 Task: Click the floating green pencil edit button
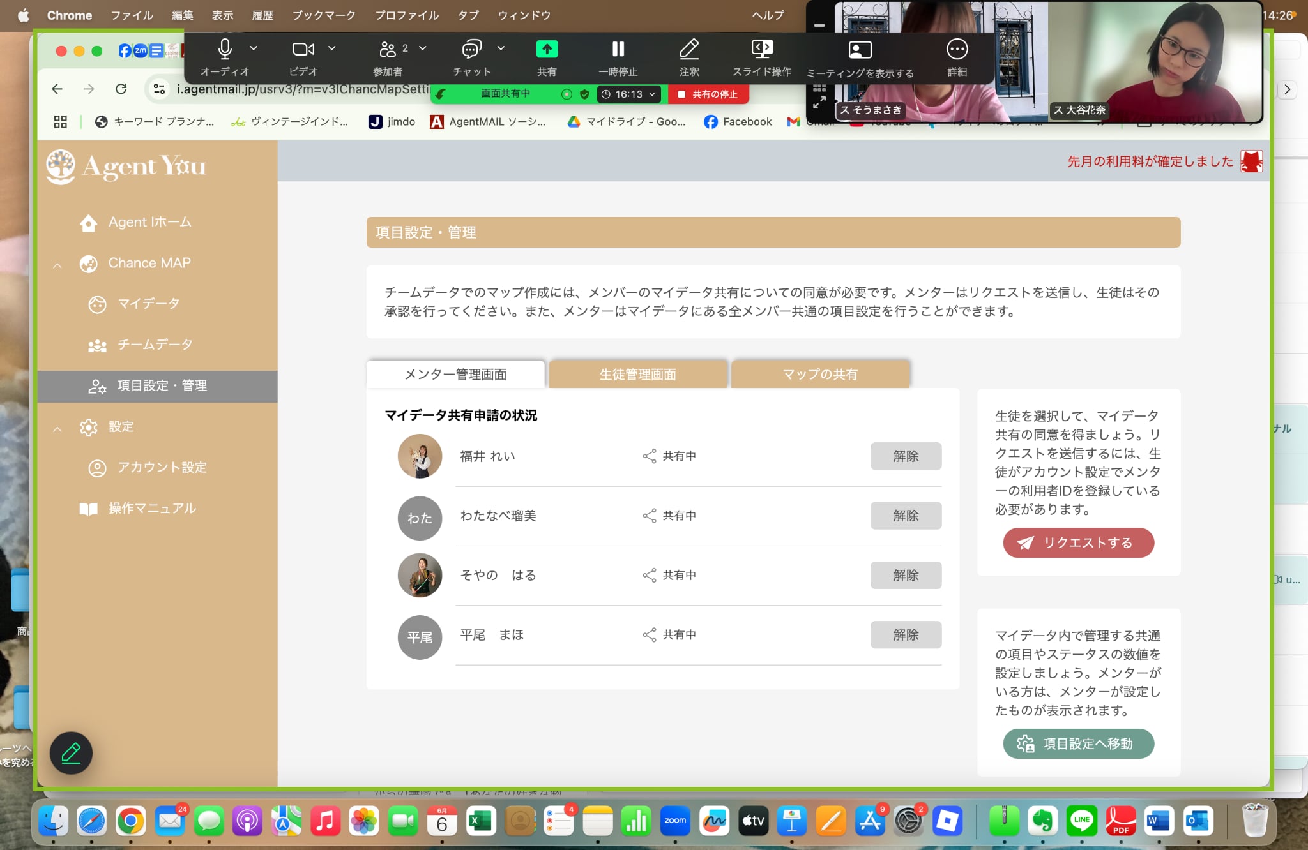pyautogui.click(x=71, y=753)
